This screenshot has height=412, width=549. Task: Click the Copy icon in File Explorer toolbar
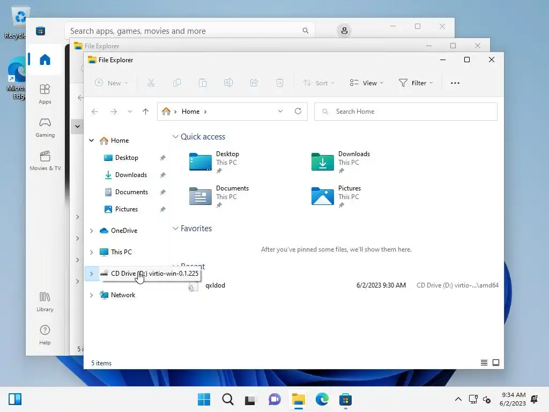(x=177, y=83)
